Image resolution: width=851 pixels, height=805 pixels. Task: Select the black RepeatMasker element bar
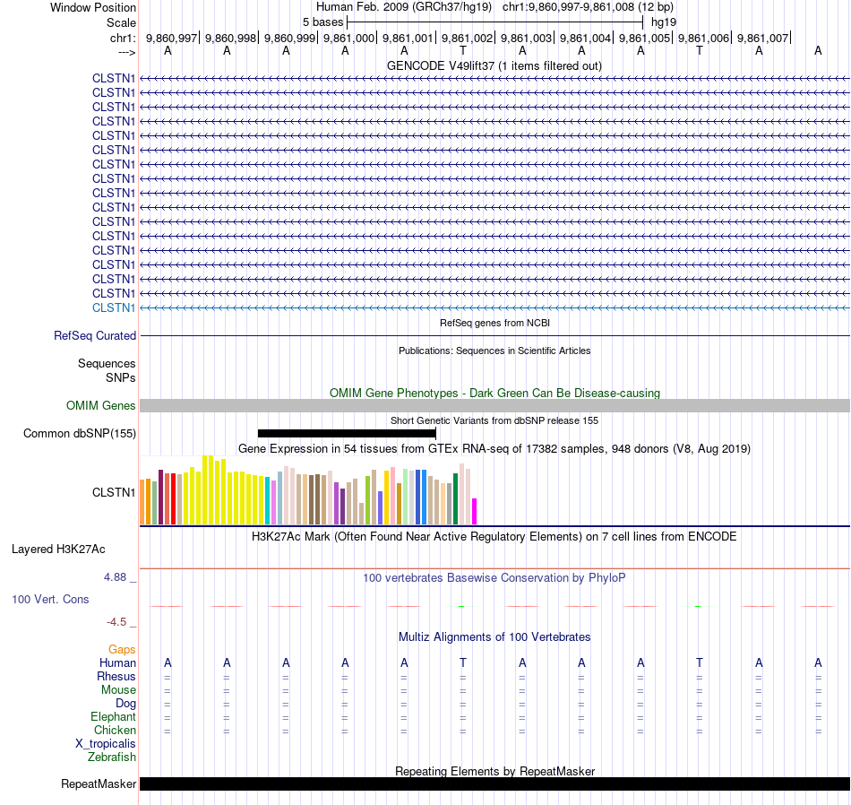[494, 783]
